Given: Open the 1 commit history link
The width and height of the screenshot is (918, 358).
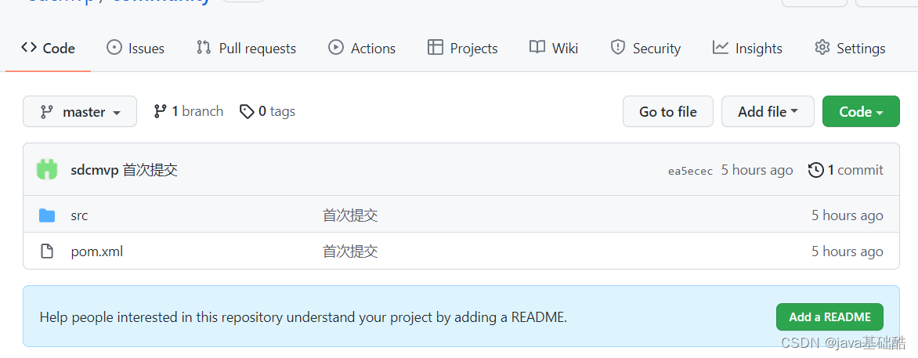Looking at the screenshot, I should [x=846, y=170].
